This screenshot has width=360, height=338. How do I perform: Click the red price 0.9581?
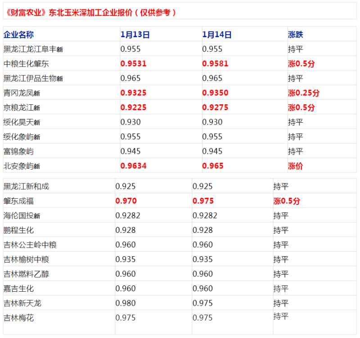pyautogui.click(x=215, y=64)
